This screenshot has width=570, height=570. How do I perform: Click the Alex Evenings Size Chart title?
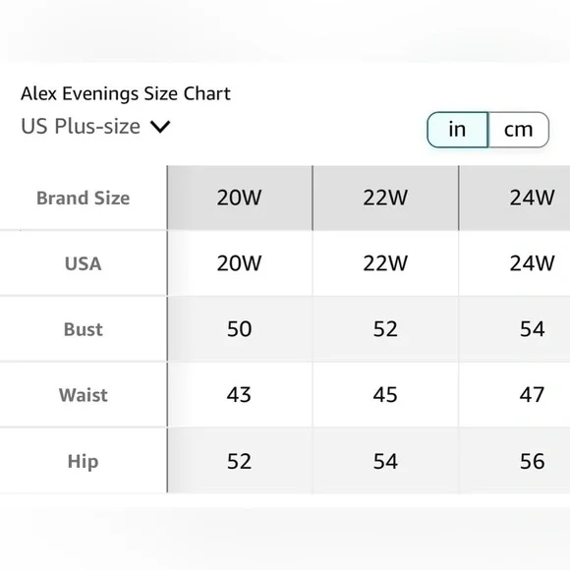[126, 93]
